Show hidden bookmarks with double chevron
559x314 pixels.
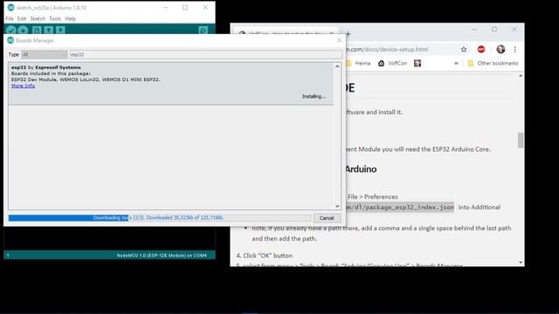point(456,64)
